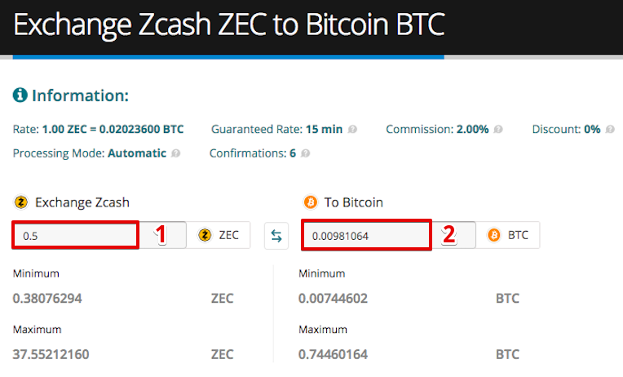Focus the Zcash amount field showing 0.5
The height and width of the screenshot is (377, 623).
(76, 236)
